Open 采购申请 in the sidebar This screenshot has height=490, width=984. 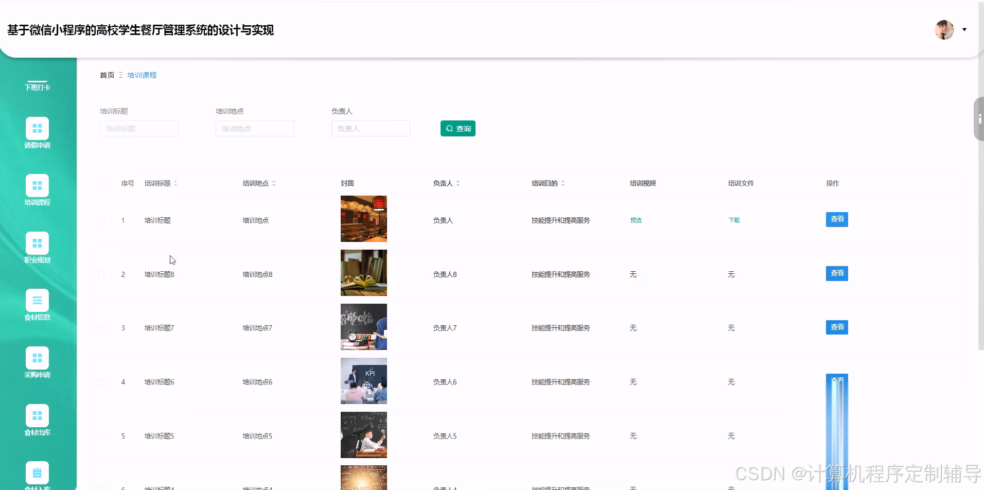click(37, 357)
